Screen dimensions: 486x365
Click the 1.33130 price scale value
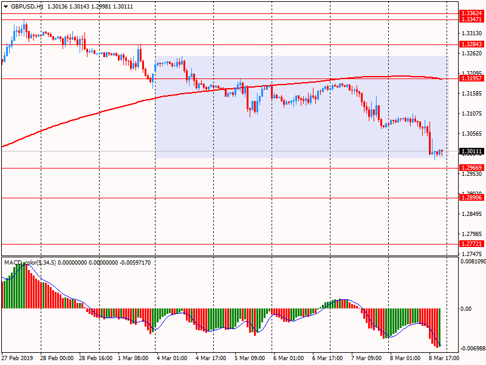coord(472,33)
